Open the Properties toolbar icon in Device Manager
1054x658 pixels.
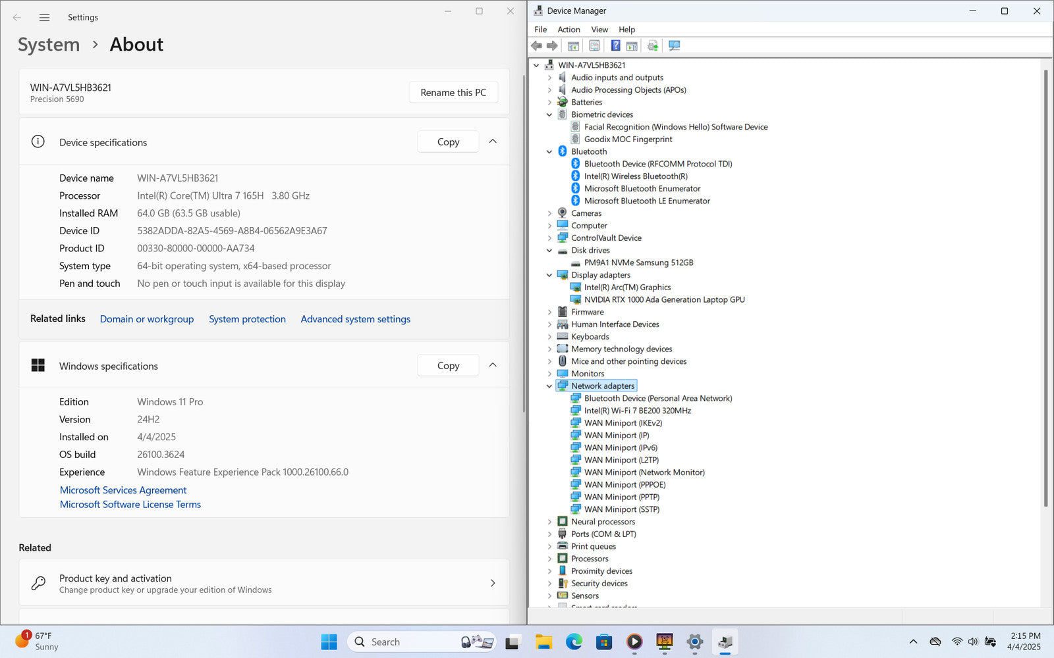coord(594,45)
